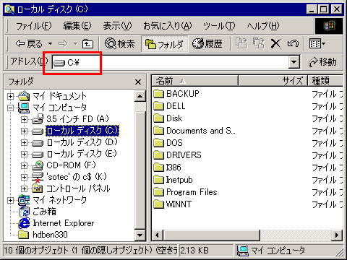347x260 pixels.
Task: Expand the コントロール パネル node
Action: pos(24,188)
